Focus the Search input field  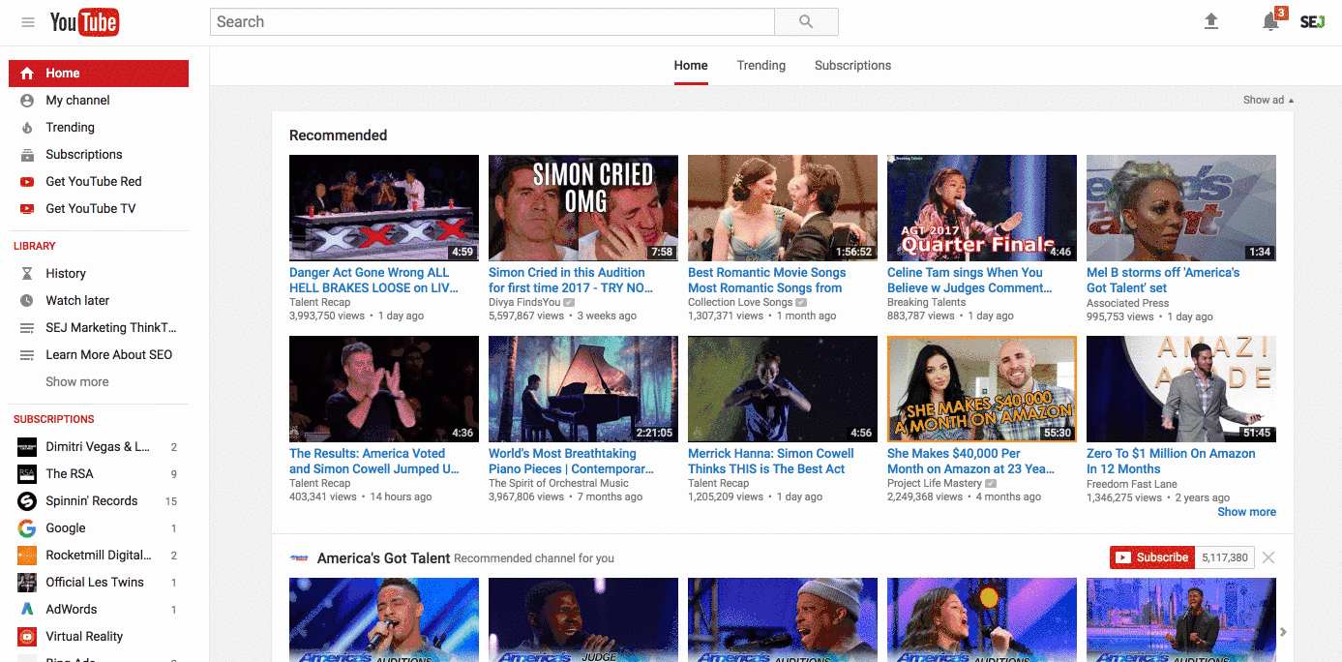click(492, 21)
